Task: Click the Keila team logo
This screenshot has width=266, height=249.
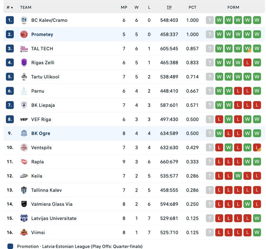Action: [x=24, y=176]
